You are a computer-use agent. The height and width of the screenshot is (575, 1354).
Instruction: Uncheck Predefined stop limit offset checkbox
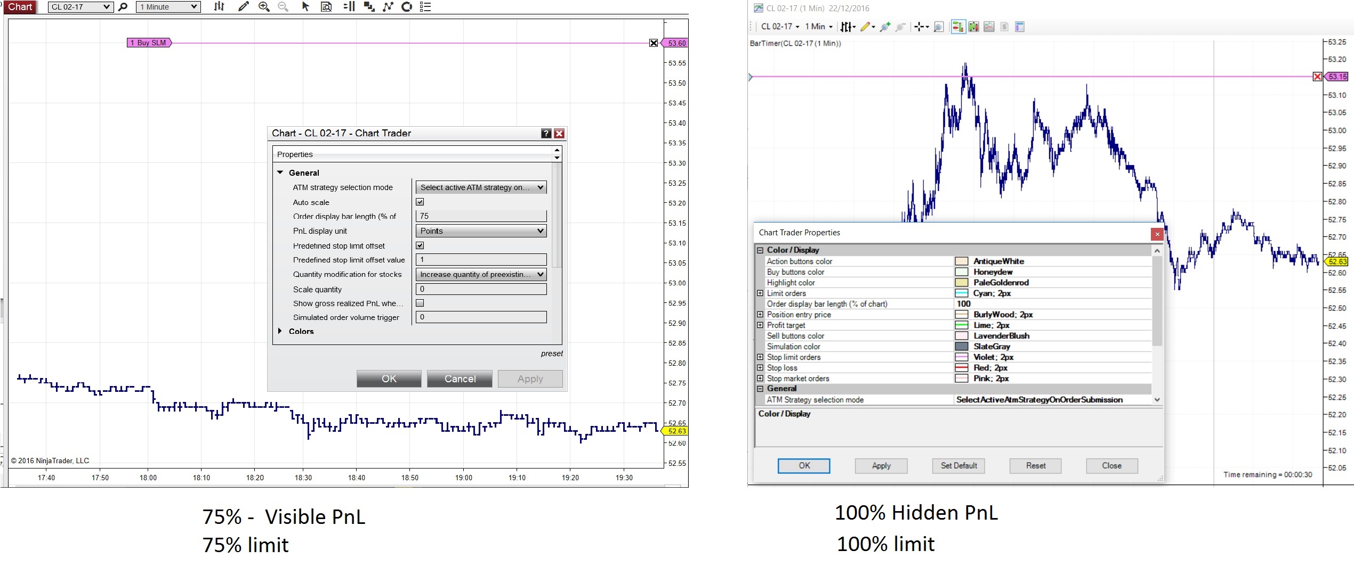coord(420,245)
